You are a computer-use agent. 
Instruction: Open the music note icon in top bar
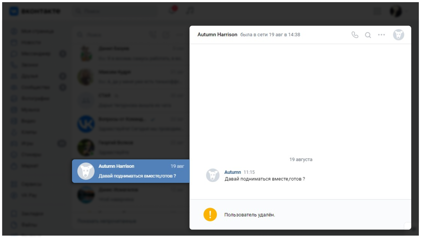[190, 11]
